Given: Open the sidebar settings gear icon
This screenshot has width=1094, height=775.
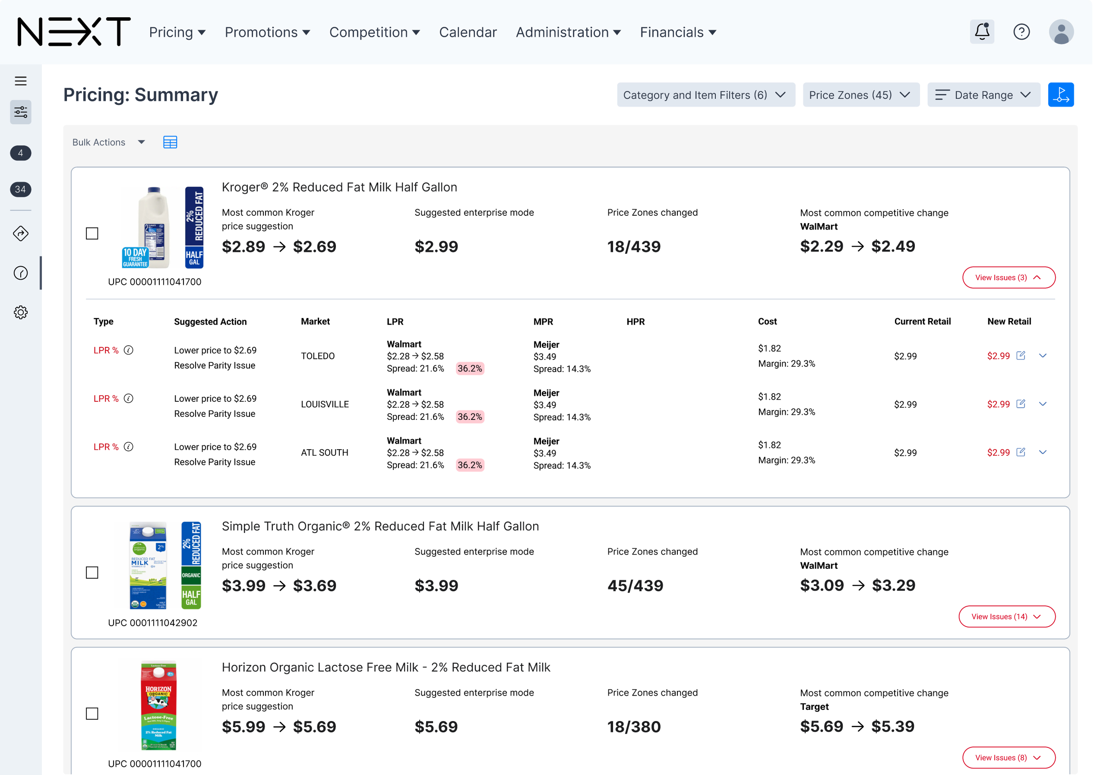Looking at the screenshot, I should pyautogui.click(x=21, y=313).
